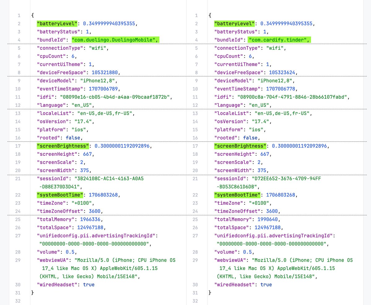Click "osVersion" key in left pane

point(53,121)
